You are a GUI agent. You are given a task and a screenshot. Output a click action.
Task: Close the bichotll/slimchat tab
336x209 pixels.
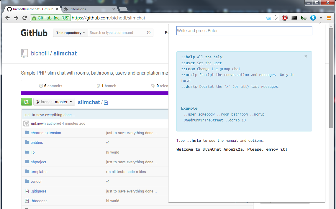[x=57, y=9]
